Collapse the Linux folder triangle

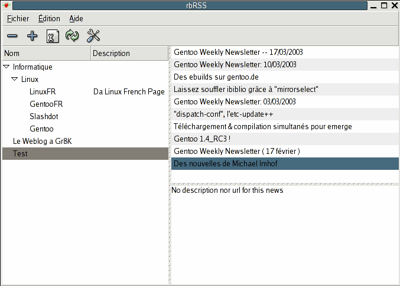click(15, 79)
